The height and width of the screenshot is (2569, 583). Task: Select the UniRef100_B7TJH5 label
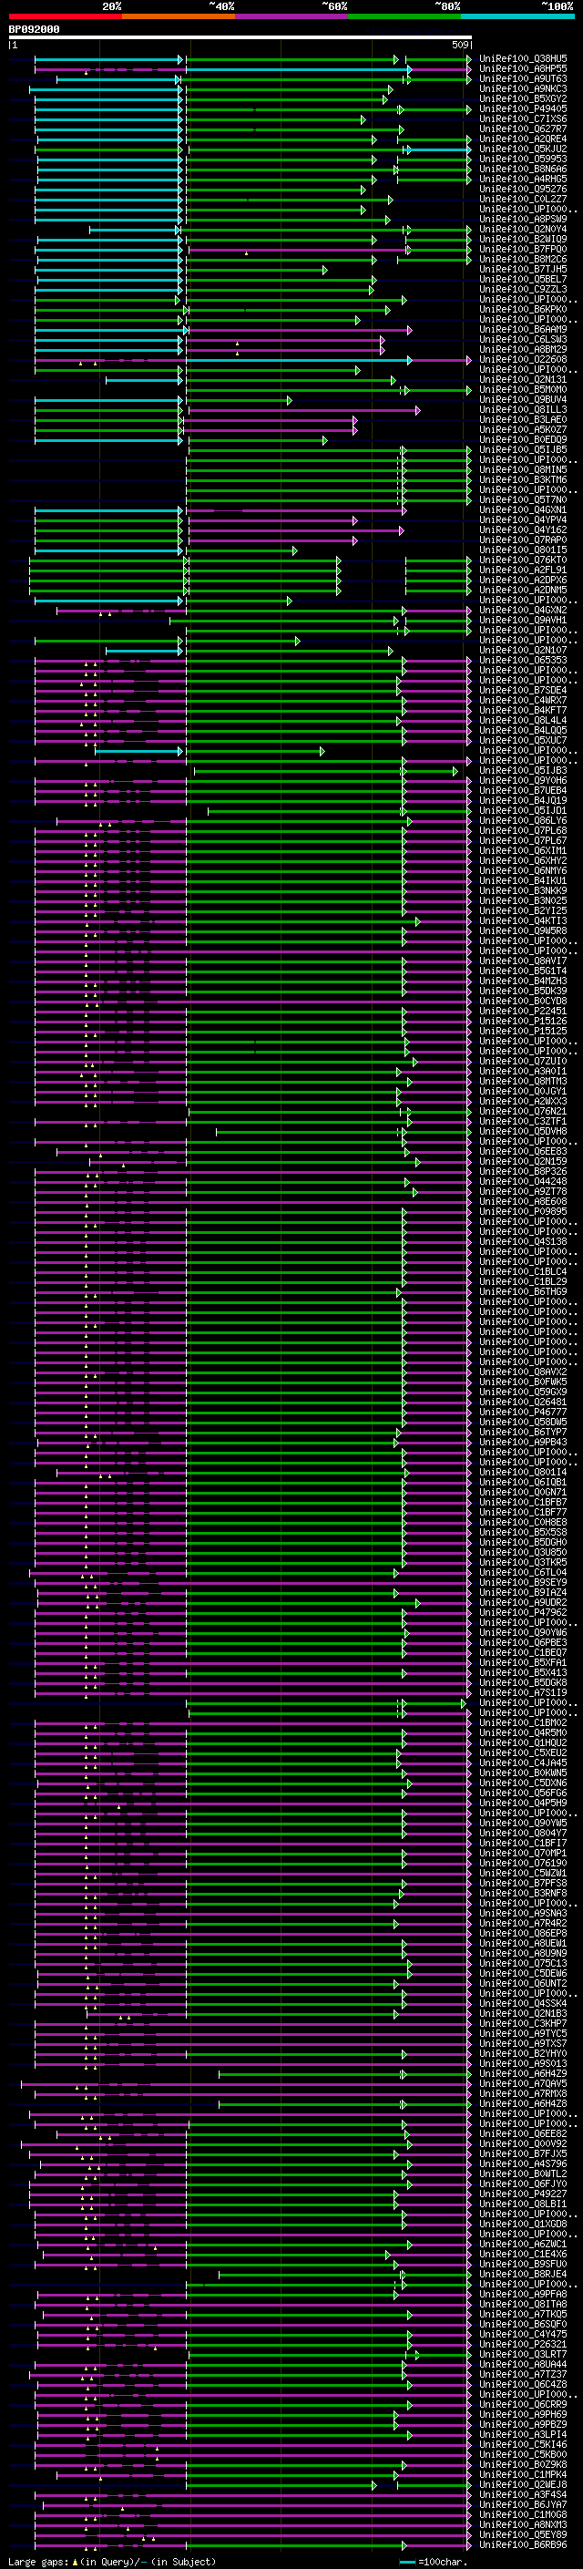pos(523,269)
